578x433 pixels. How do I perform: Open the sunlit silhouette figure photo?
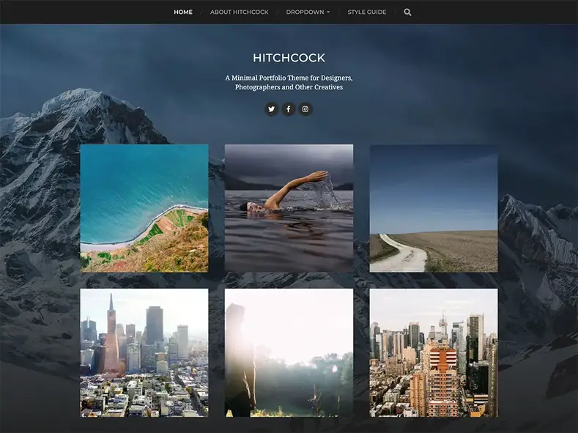coord(289,352)
